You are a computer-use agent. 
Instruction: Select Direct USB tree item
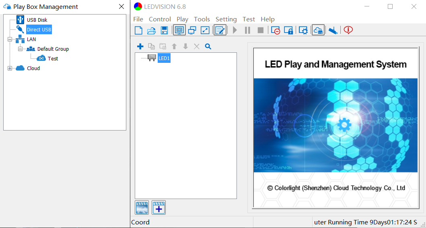click(39, 30)
